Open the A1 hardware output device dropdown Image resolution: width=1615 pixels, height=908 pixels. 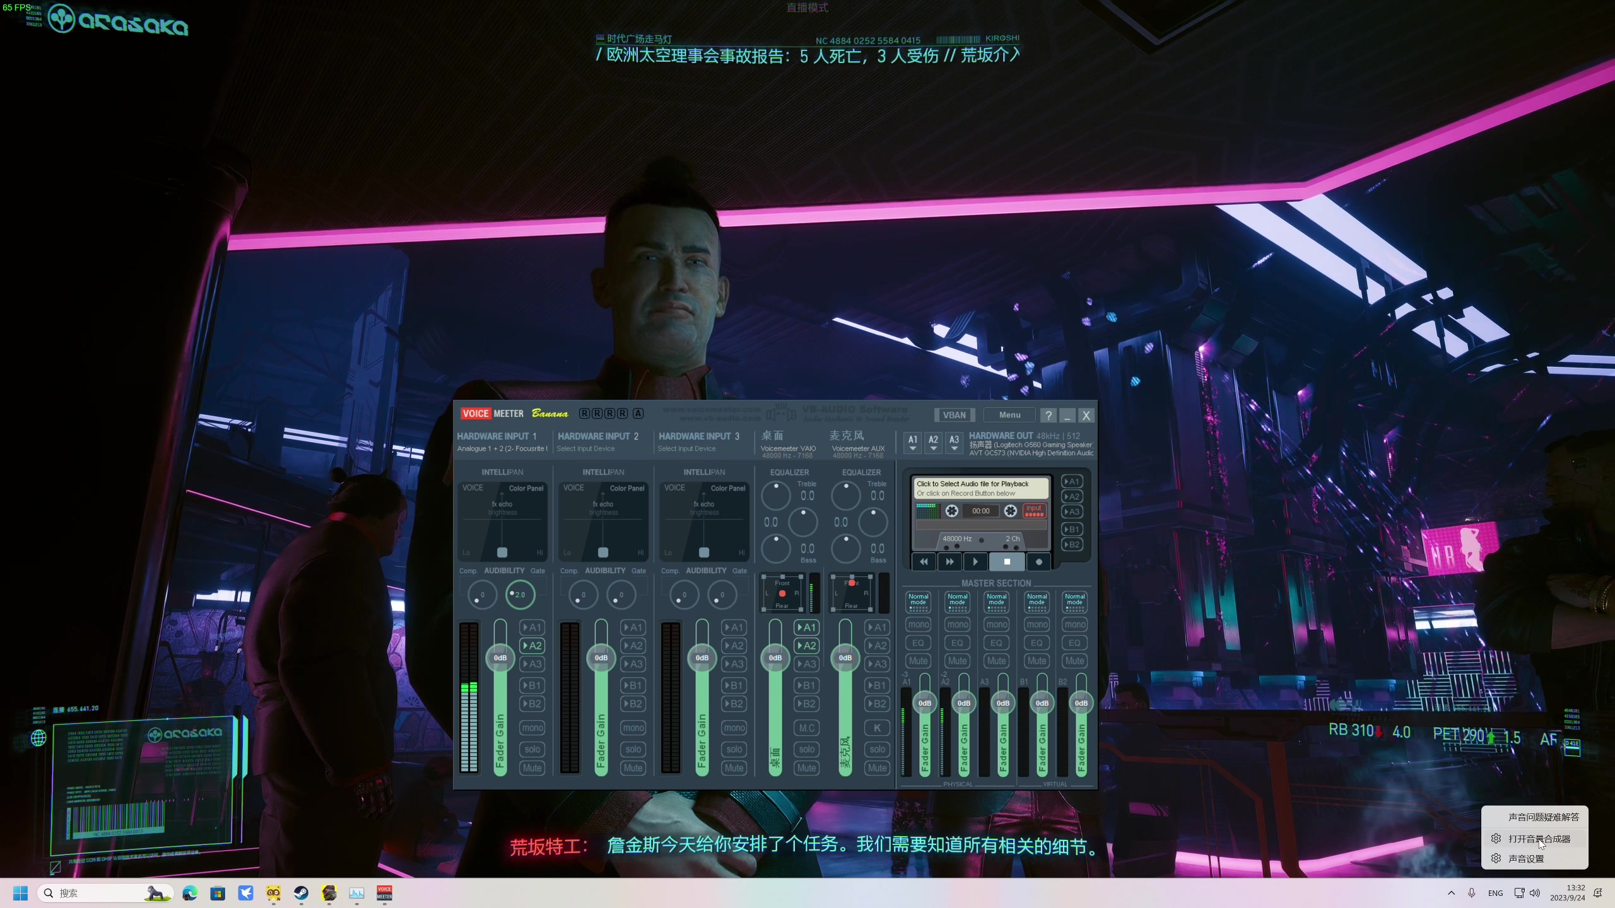[x=913, y=443]
